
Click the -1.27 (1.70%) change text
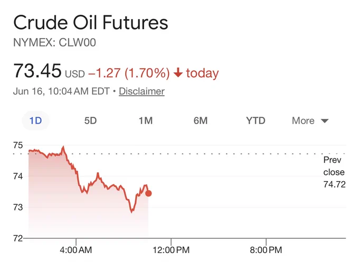tap(129, 73)
